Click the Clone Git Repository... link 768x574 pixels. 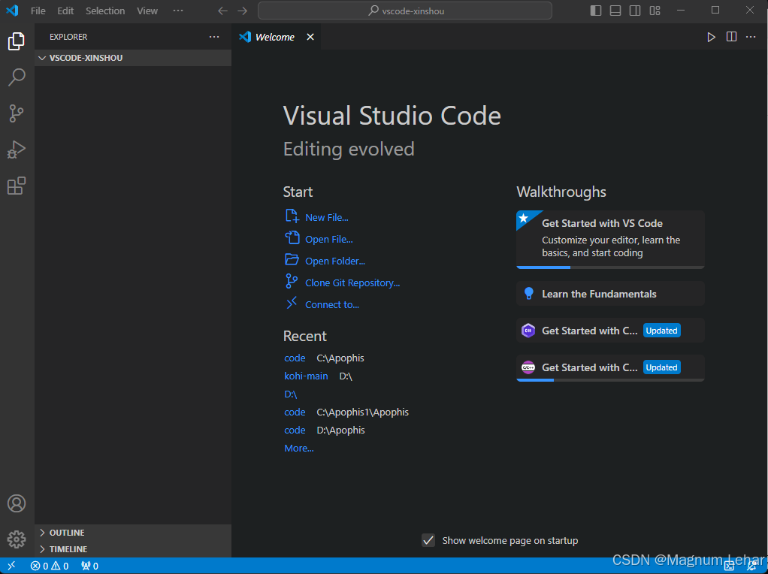pos(352,282)
